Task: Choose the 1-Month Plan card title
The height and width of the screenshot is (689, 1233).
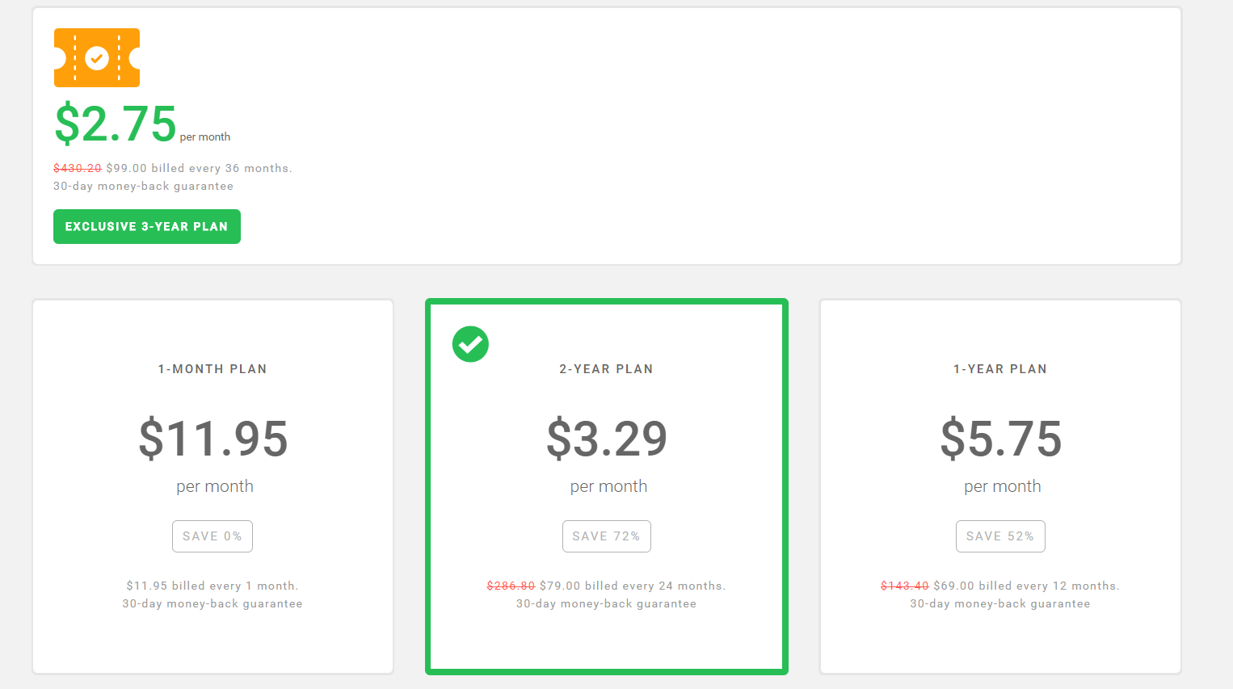Action: click(x=213, y=369)
